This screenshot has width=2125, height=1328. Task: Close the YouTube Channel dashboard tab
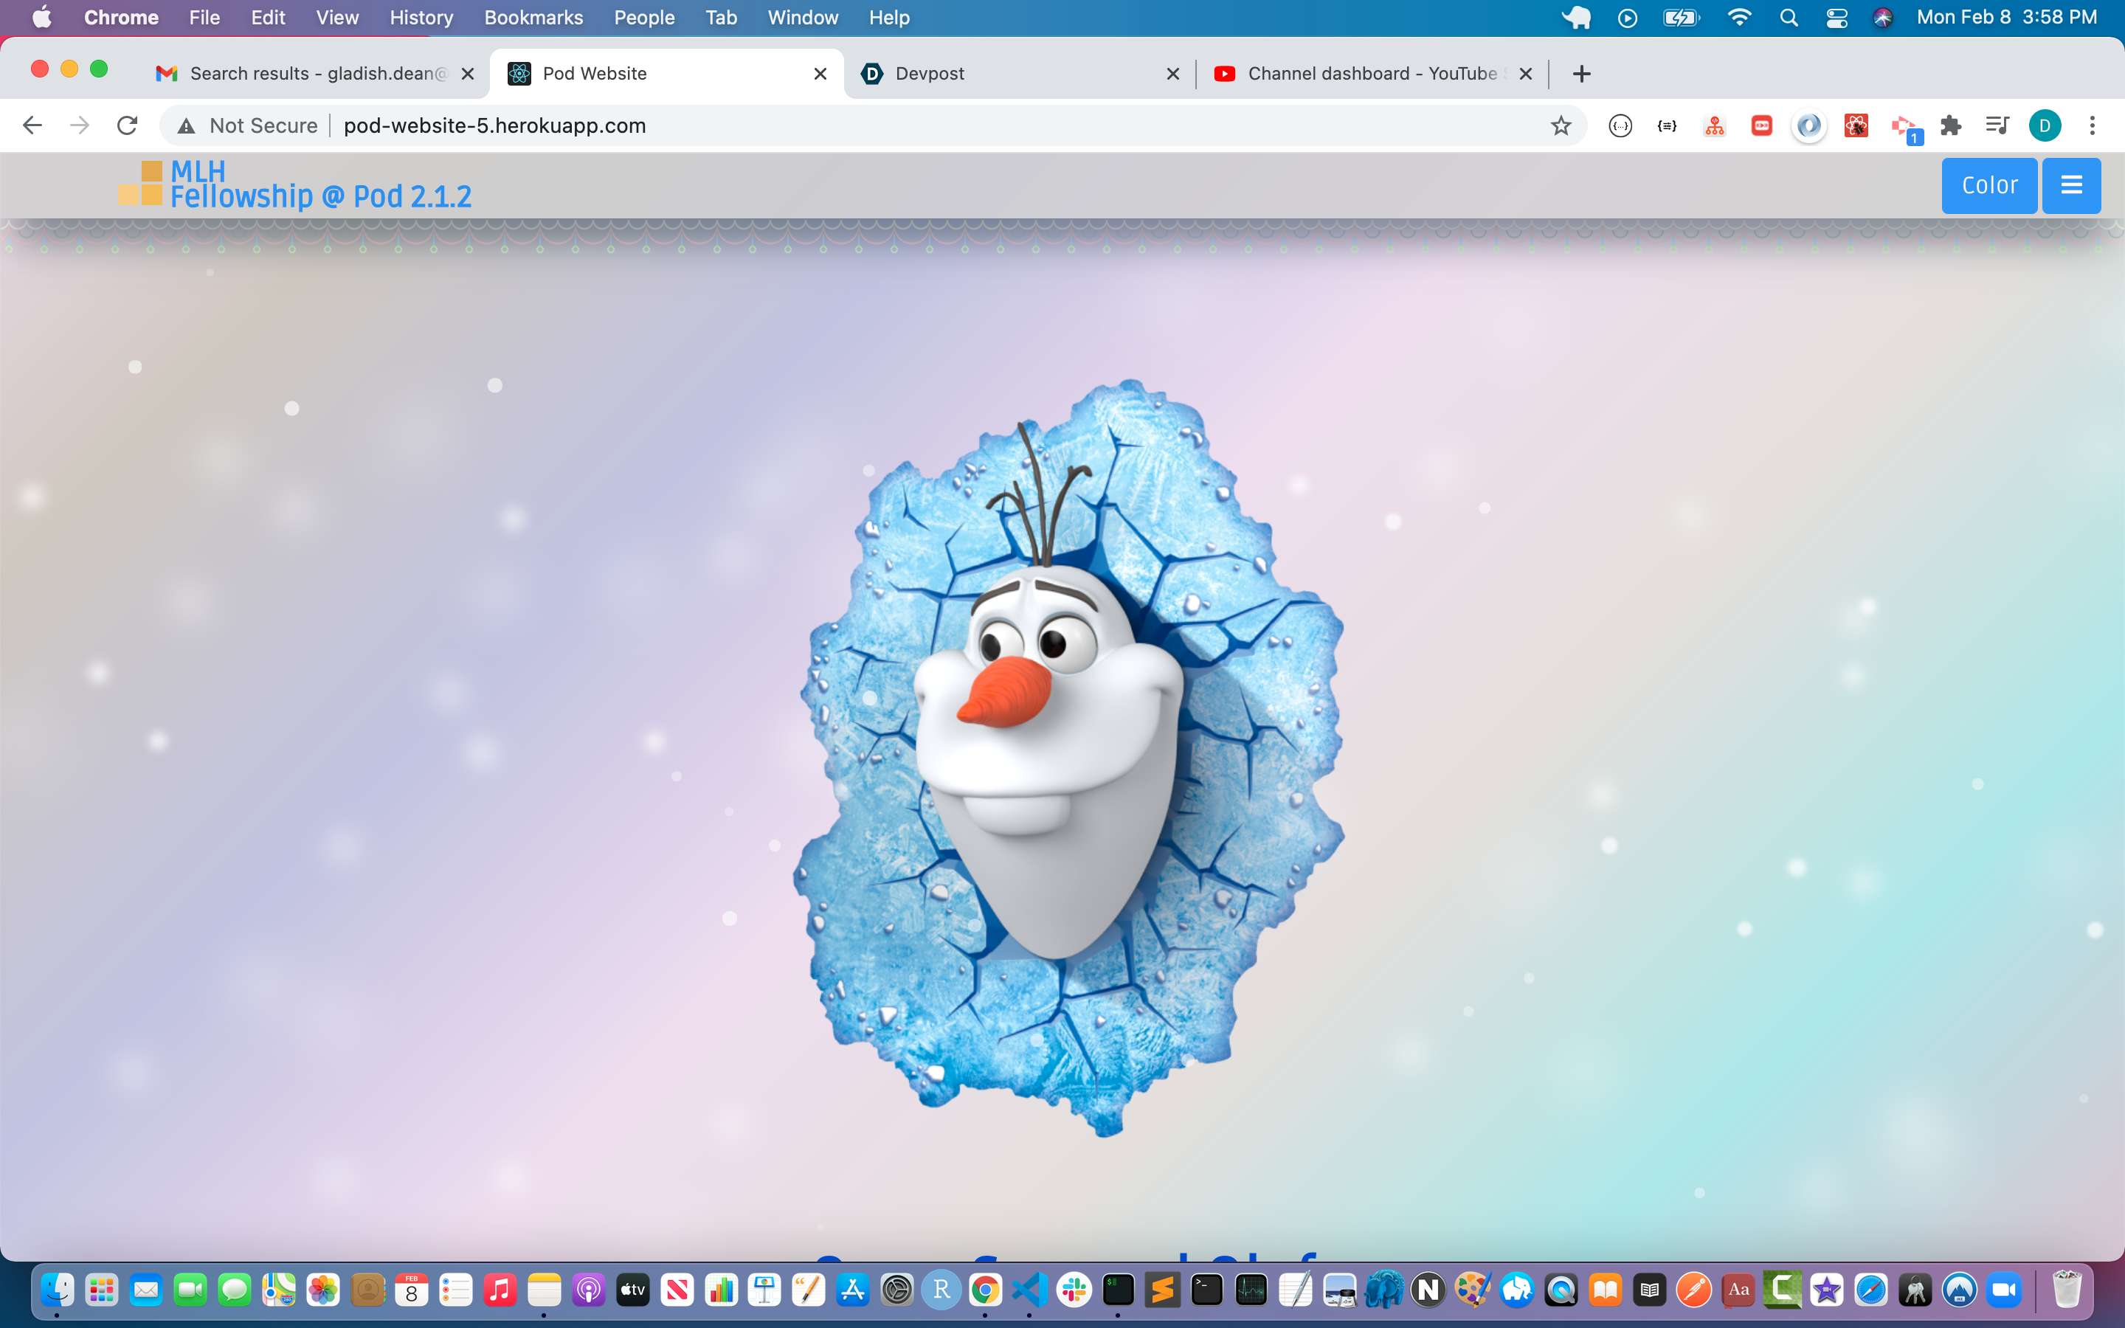point(1526,74)
